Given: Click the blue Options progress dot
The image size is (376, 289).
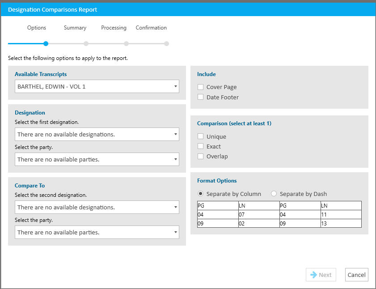Looking at the screenshot, I should coord(46,44).
